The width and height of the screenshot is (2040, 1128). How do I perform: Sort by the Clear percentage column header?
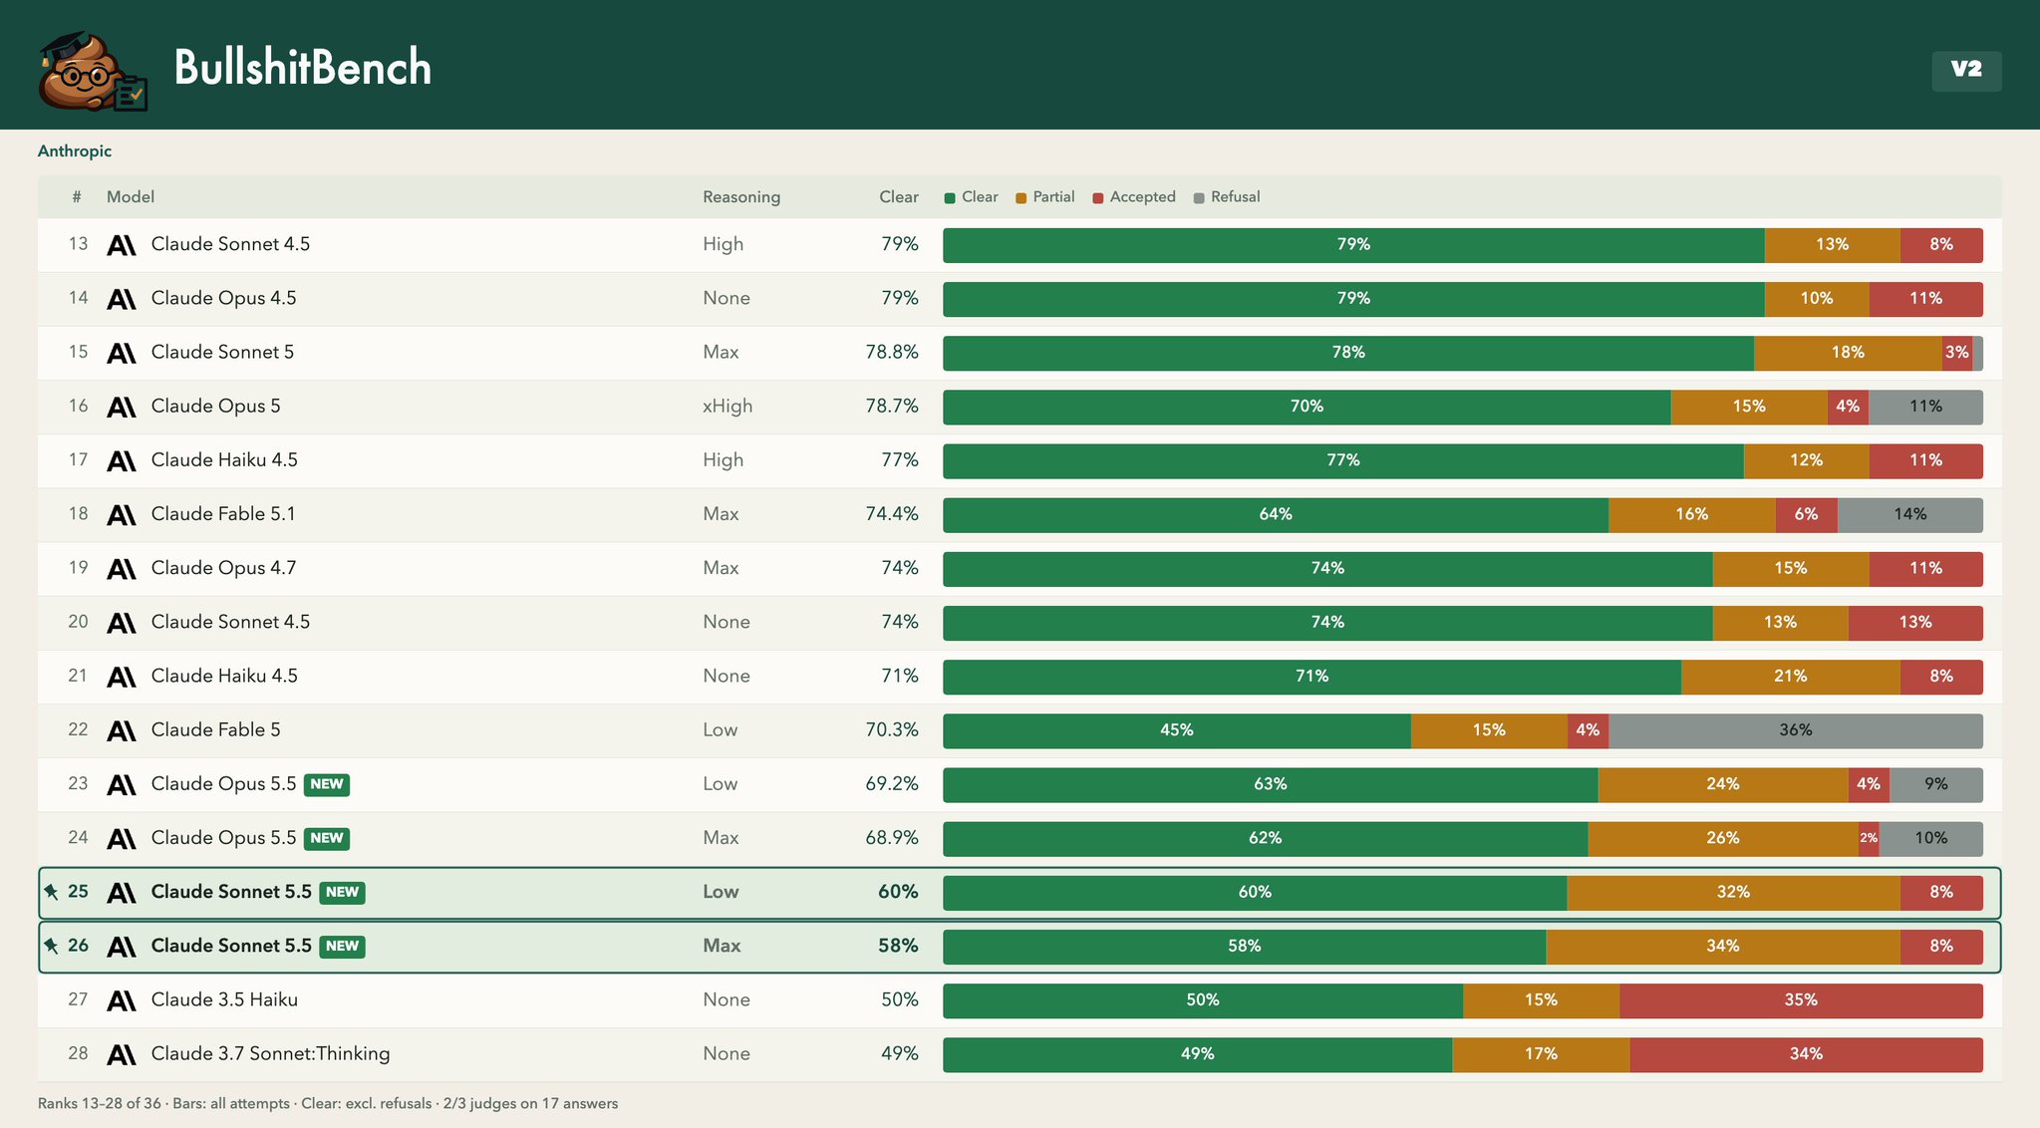899,197
